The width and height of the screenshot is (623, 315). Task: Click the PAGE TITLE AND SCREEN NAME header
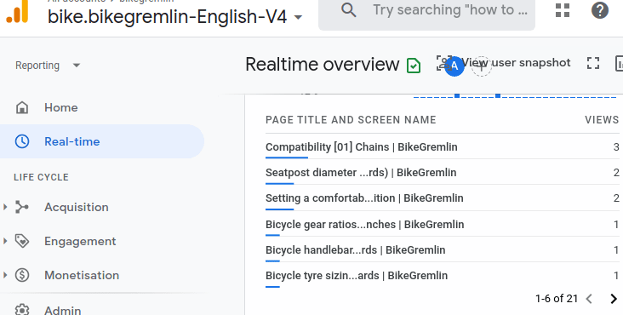pyautogui.click(x=351, y=120)
